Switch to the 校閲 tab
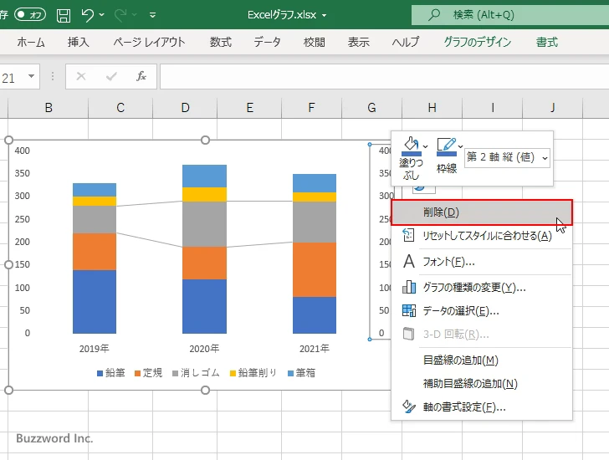 [315, 42]
